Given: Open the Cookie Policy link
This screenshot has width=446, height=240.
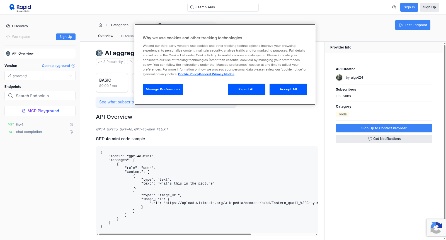Looking at the screenshot, I should coord(188,74).
